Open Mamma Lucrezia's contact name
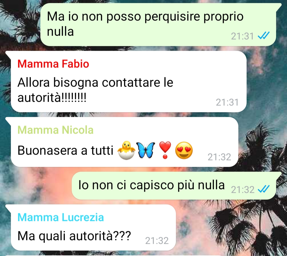The width and height of the screenshot is (287, 256). 61,217
